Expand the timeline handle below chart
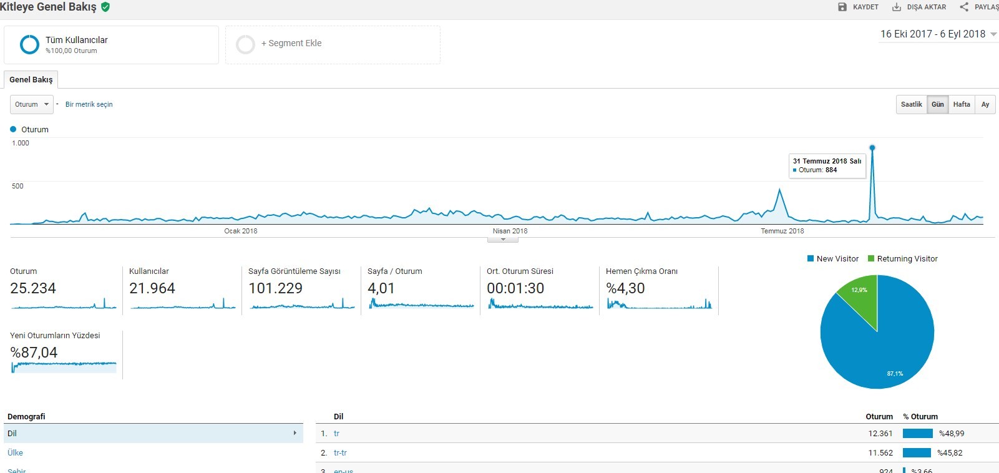This screenshot has height=473, width=999. coord(503,240)
